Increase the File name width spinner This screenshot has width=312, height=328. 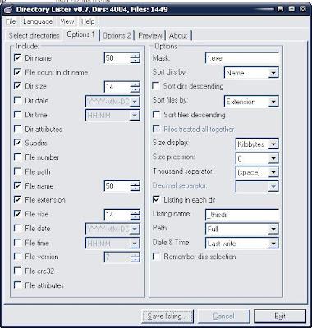click(x=135, y=184)
